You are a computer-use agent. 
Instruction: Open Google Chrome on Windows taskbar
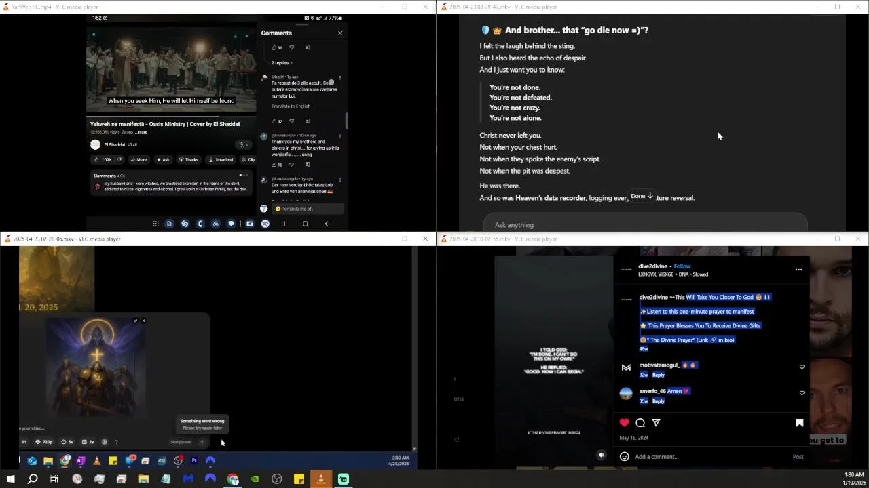233,479
